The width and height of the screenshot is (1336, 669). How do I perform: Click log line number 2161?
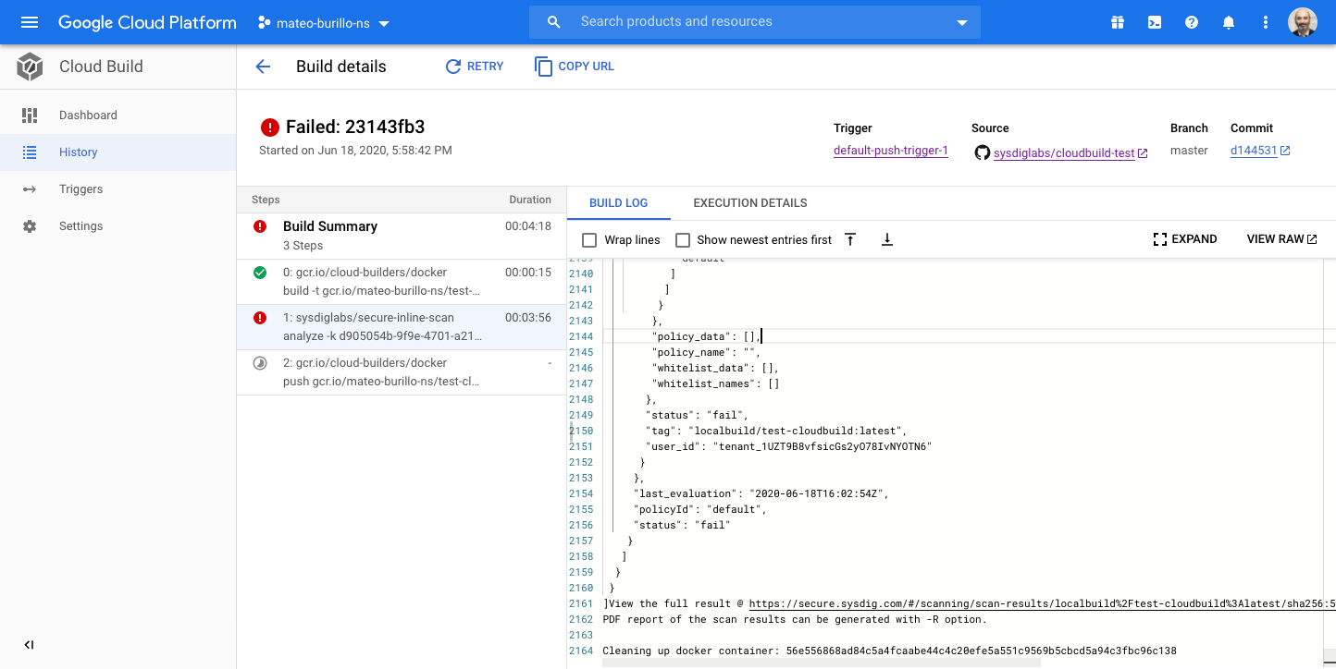(581, 603)
